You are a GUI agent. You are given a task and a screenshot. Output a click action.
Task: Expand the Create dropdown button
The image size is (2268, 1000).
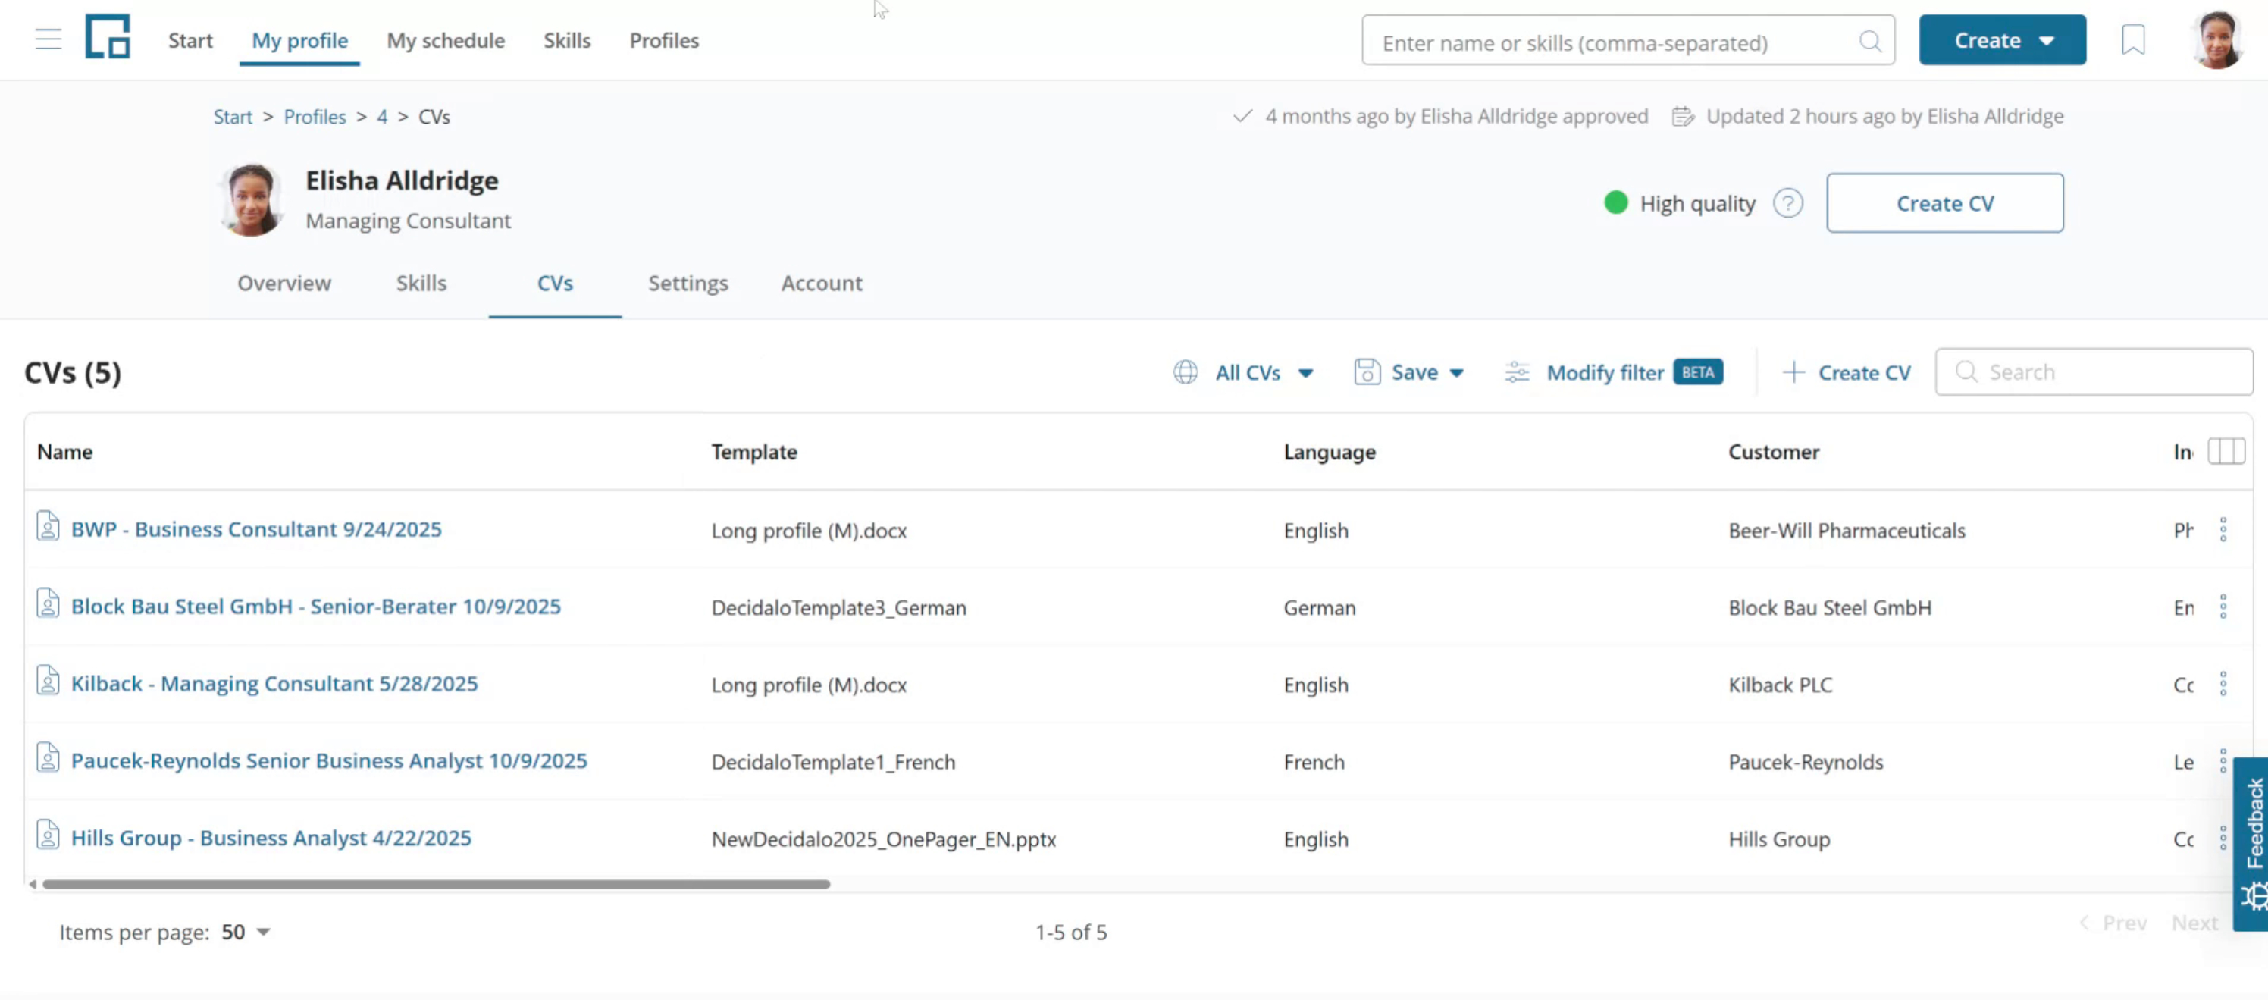(x=2002, y=40)
